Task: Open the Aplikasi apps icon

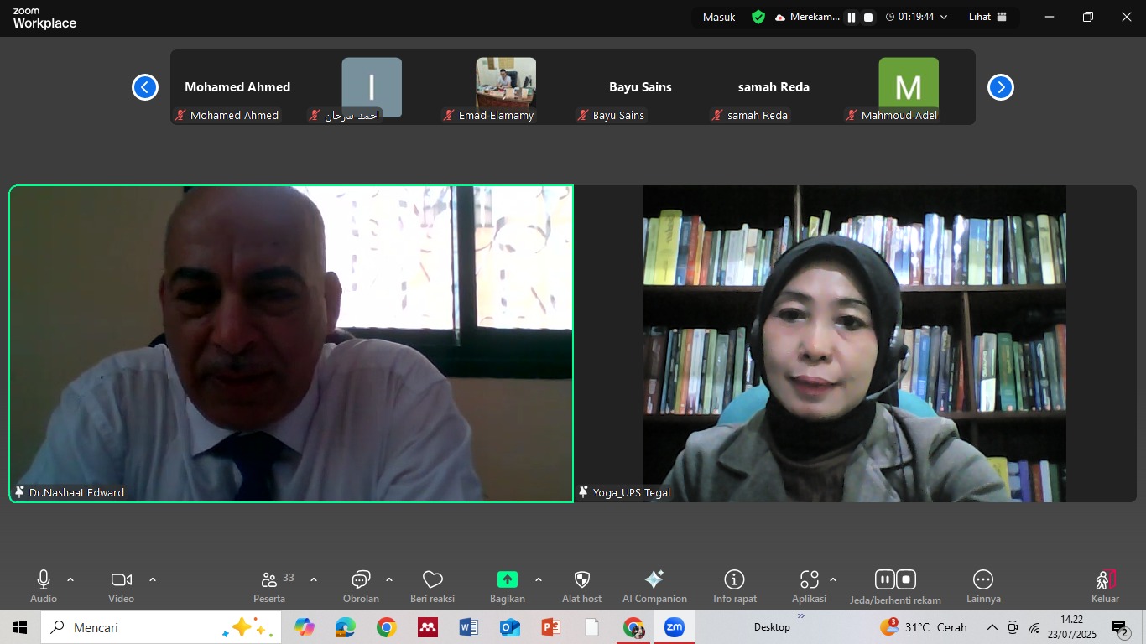Action: (x=809, y=580)
